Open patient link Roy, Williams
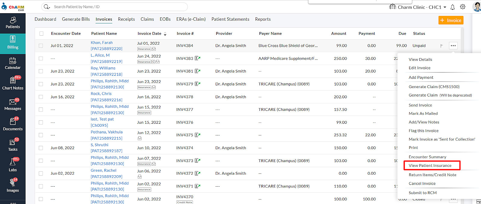Viewport: 481px width, 204px height. [103, 68]
